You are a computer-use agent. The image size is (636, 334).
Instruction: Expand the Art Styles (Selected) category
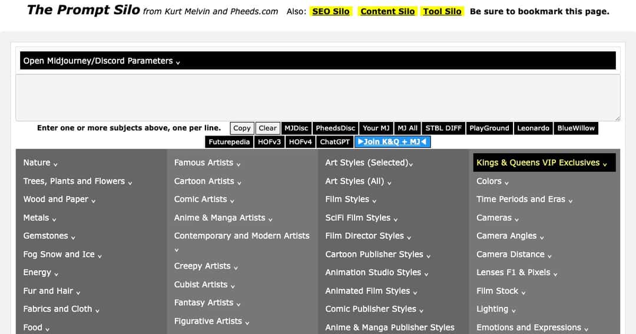pyautogui.click(x=369, y=163)
